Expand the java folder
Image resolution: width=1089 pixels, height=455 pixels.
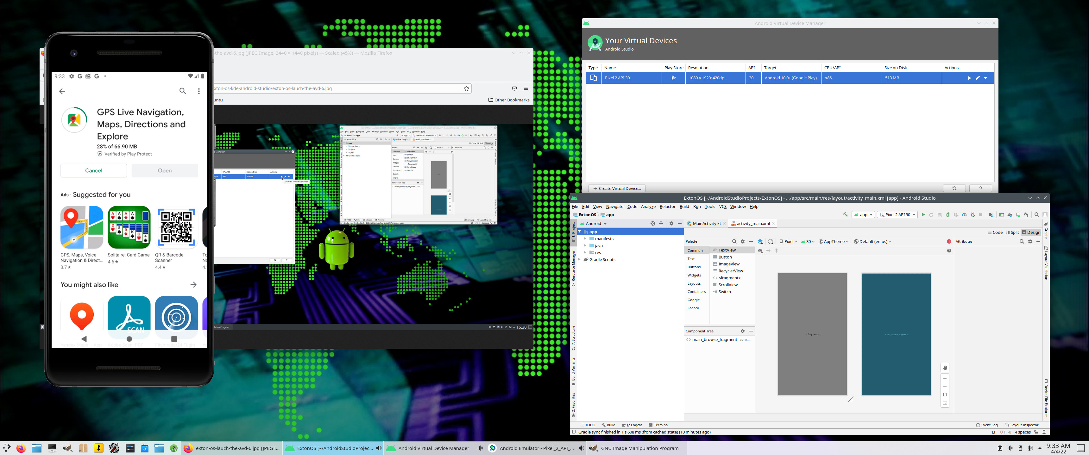[x=585, y=246]
